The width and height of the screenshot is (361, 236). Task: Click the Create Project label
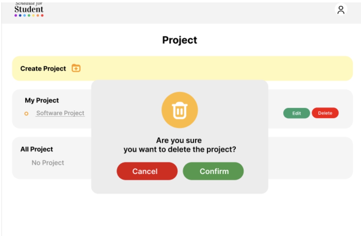[x=43, y=69]
